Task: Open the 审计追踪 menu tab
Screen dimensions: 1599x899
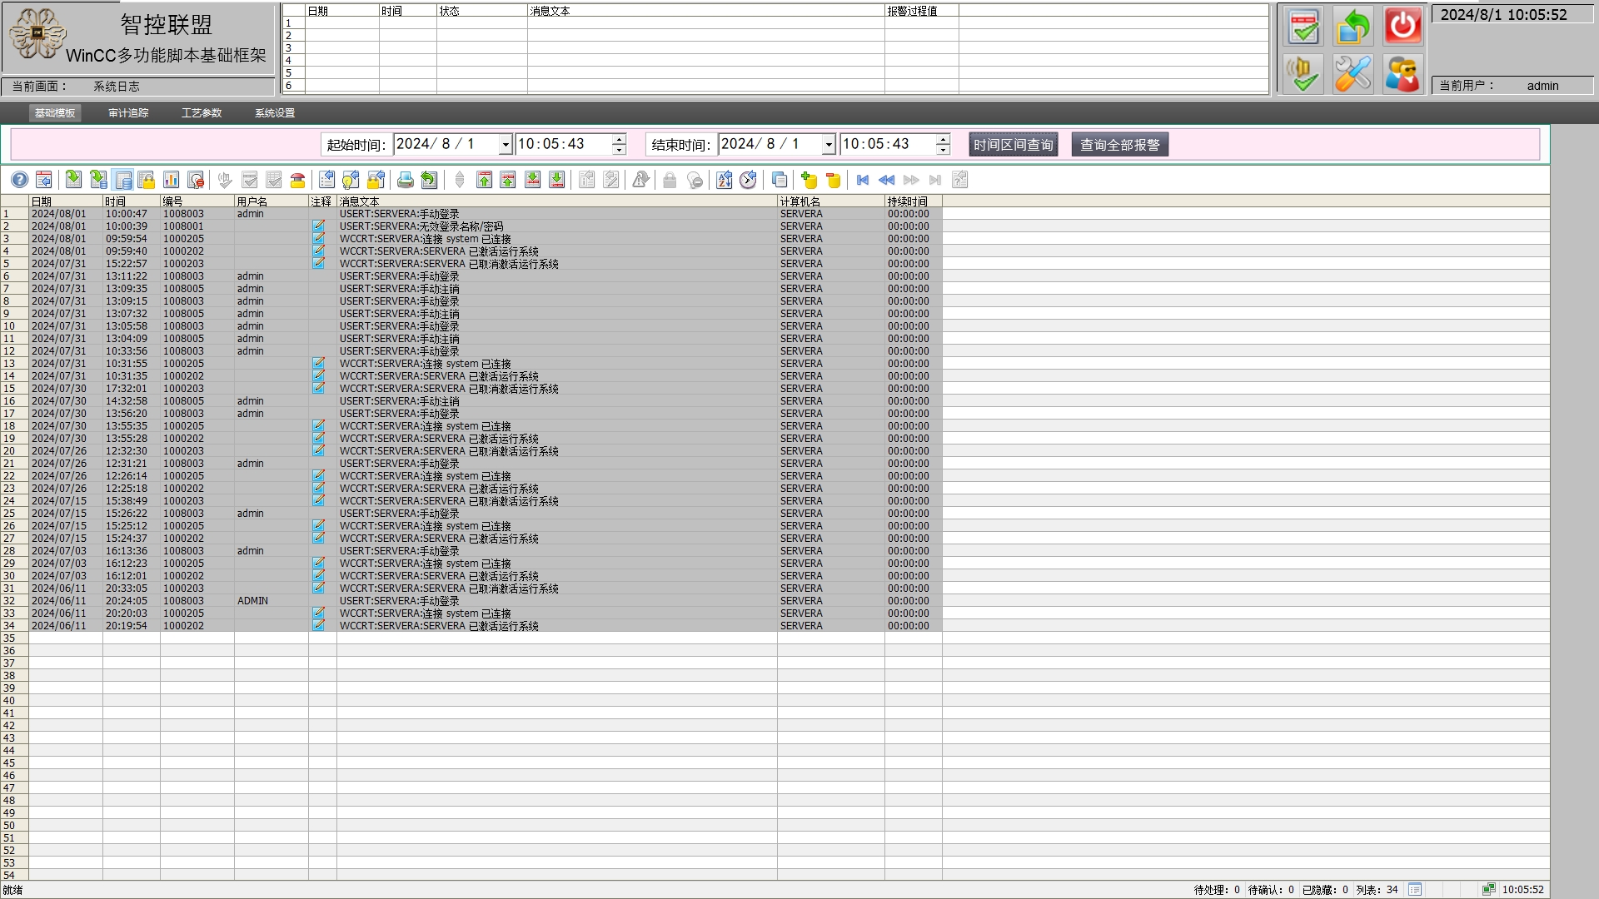Action: coord(128,113)
